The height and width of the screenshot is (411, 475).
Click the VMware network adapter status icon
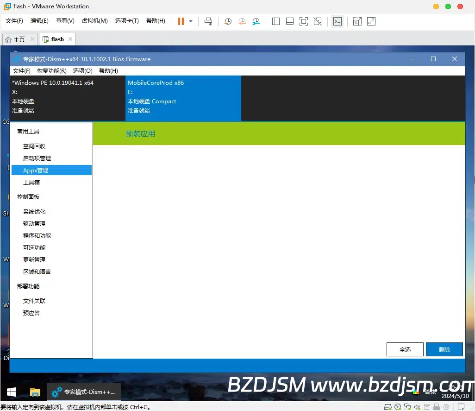pos(407,407)
